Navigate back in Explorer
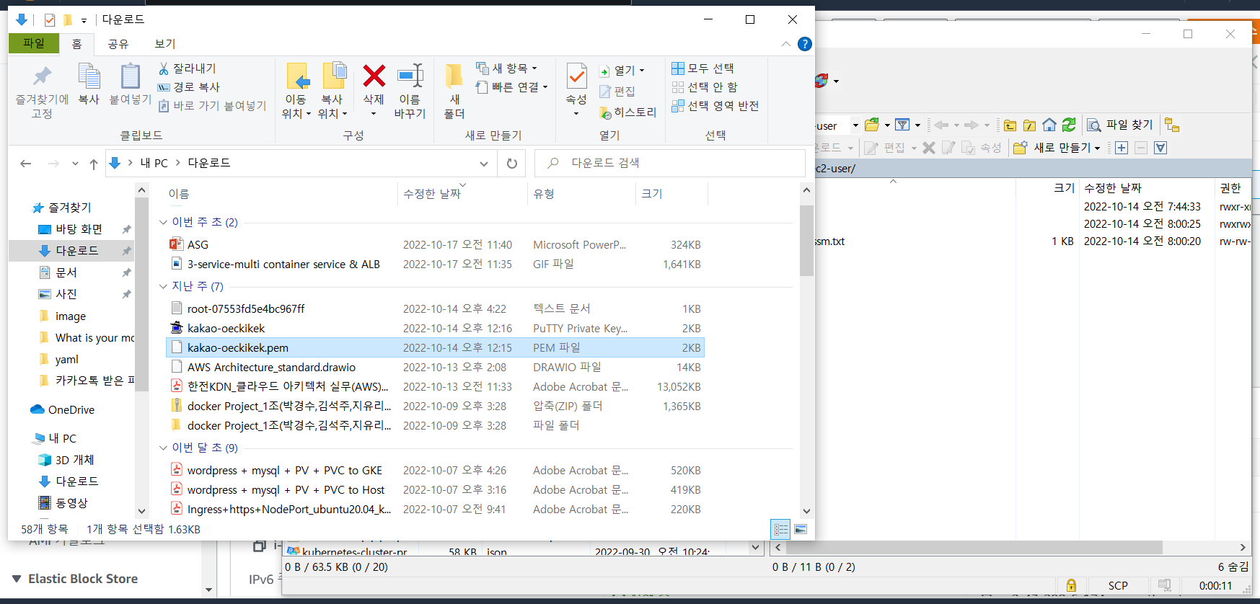Viewport: 1260px width, 604px height. [x=26, y=164]
